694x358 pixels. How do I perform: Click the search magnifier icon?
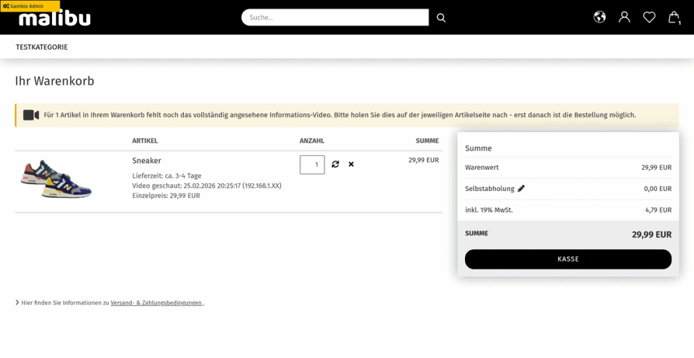pyautogui.click(x=441, y=17)
